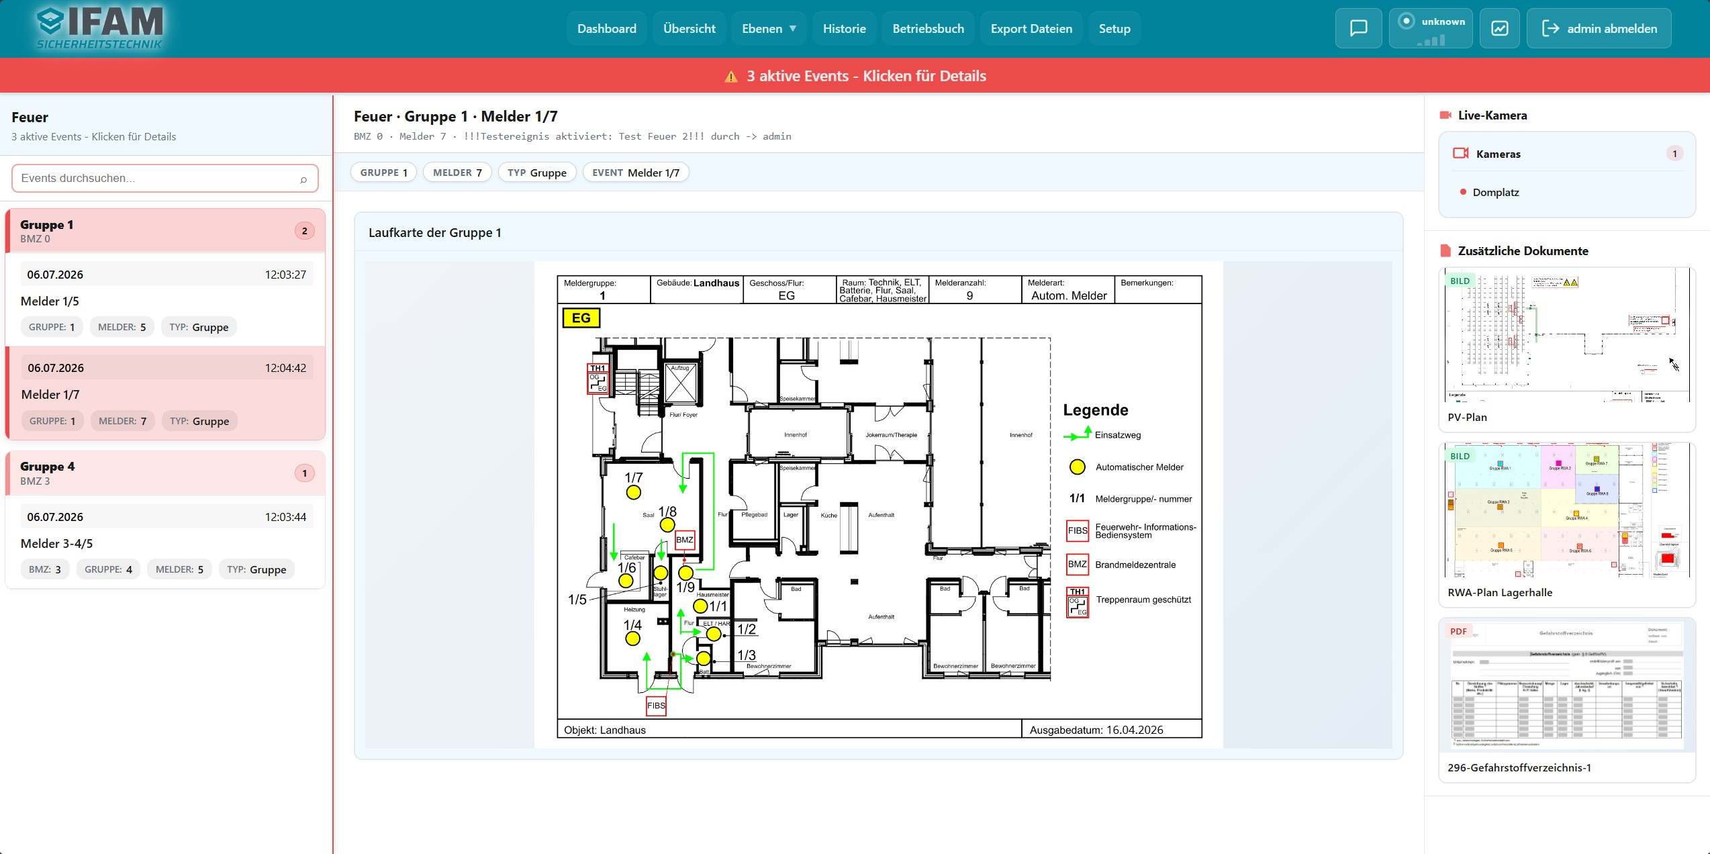Expand the Kameras section
The image size is (1710, 854).
tap(1567, 154)
